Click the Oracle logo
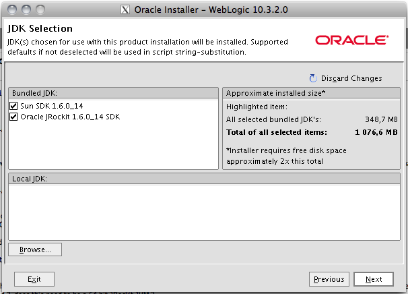This screenshot has width=408, height=294. click(x=352, y=40)
